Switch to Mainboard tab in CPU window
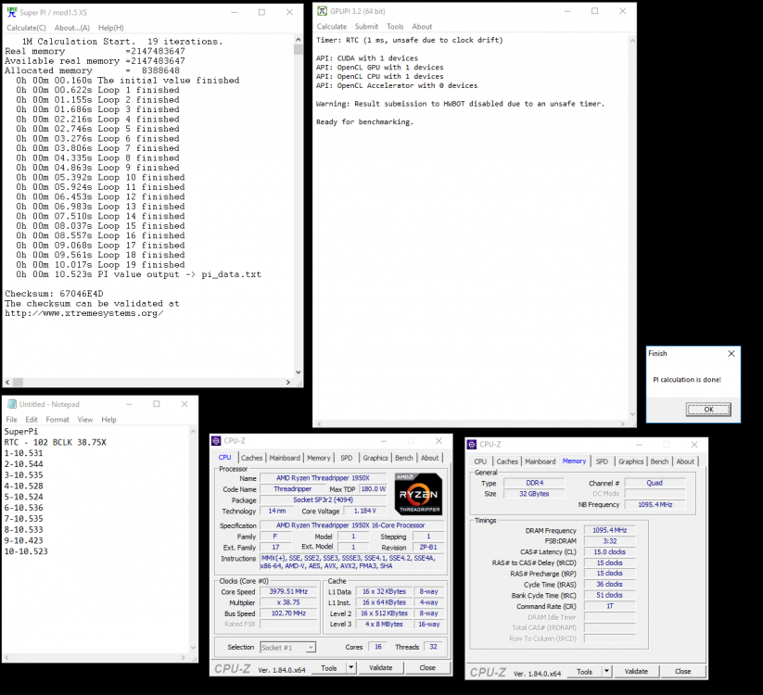The image size is (763, 695). coord(285,458)
